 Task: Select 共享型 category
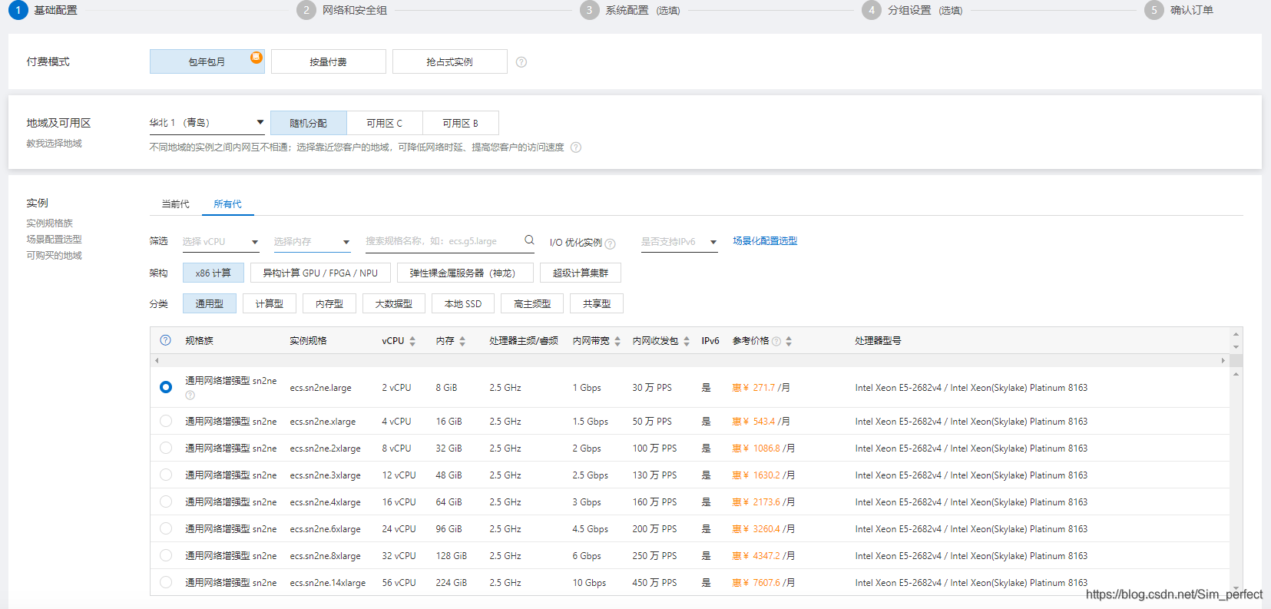597,303
